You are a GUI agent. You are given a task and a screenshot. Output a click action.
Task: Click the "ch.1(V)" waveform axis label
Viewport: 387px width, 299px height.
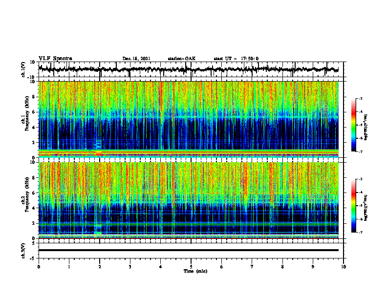pos(23,69)
